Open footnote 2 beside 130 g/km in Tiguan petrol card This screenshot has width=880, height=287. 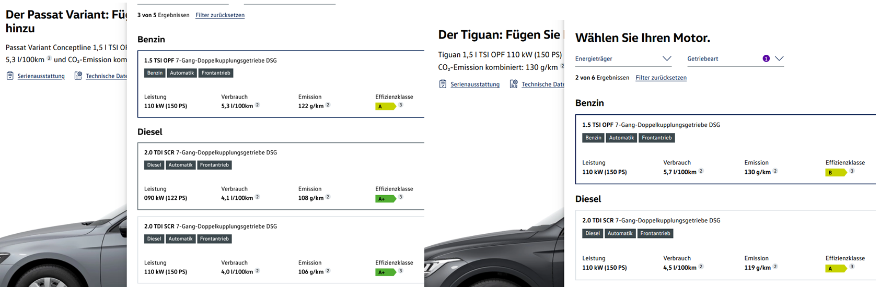pos(775,171)
